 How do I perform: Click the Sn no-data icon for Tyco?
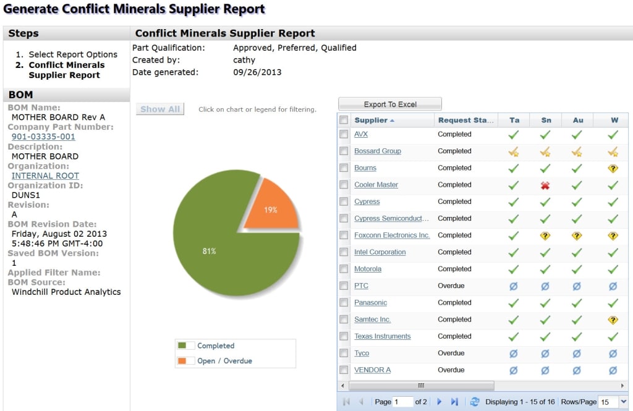[545, 354]
